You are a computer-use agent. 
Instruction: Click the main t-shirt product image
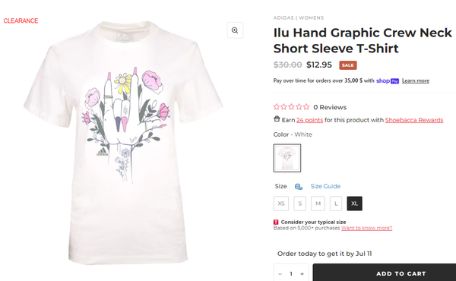(124, 142)
